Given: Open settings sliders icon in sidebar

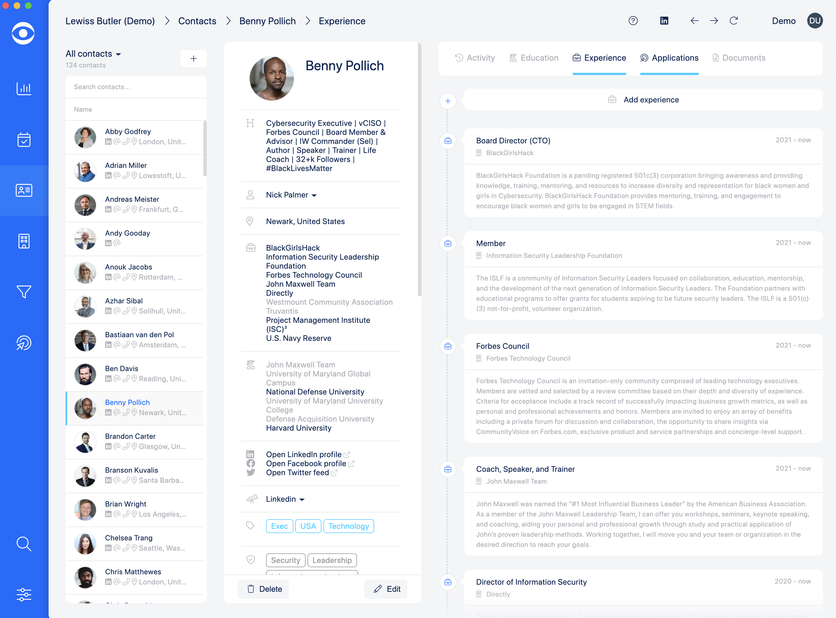Looking at the screenshot, I should [24, 594].
